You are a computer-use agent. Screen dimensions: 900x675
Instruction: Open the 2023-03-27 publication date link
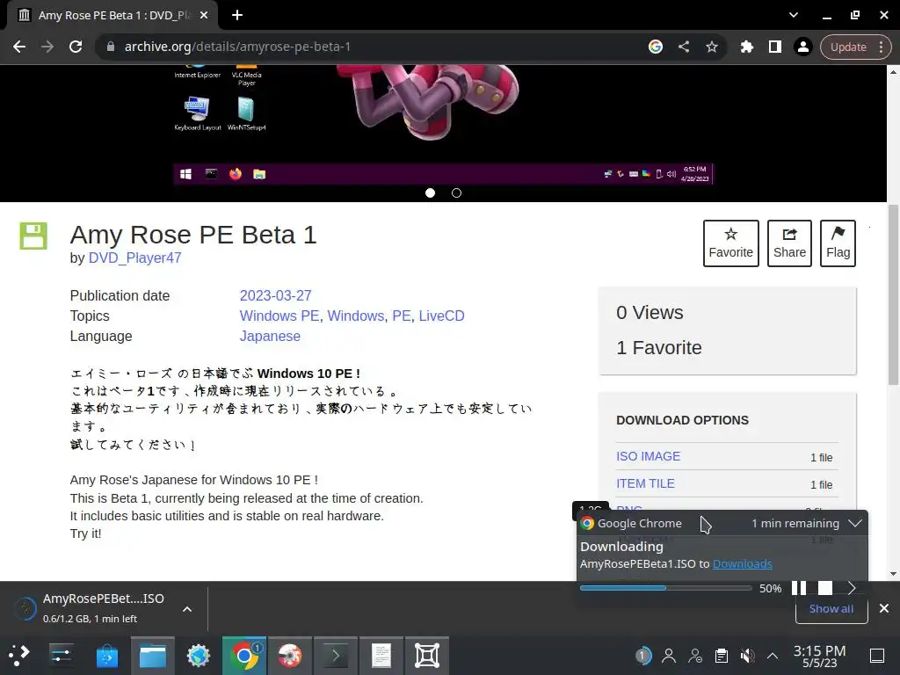(275, 295)
